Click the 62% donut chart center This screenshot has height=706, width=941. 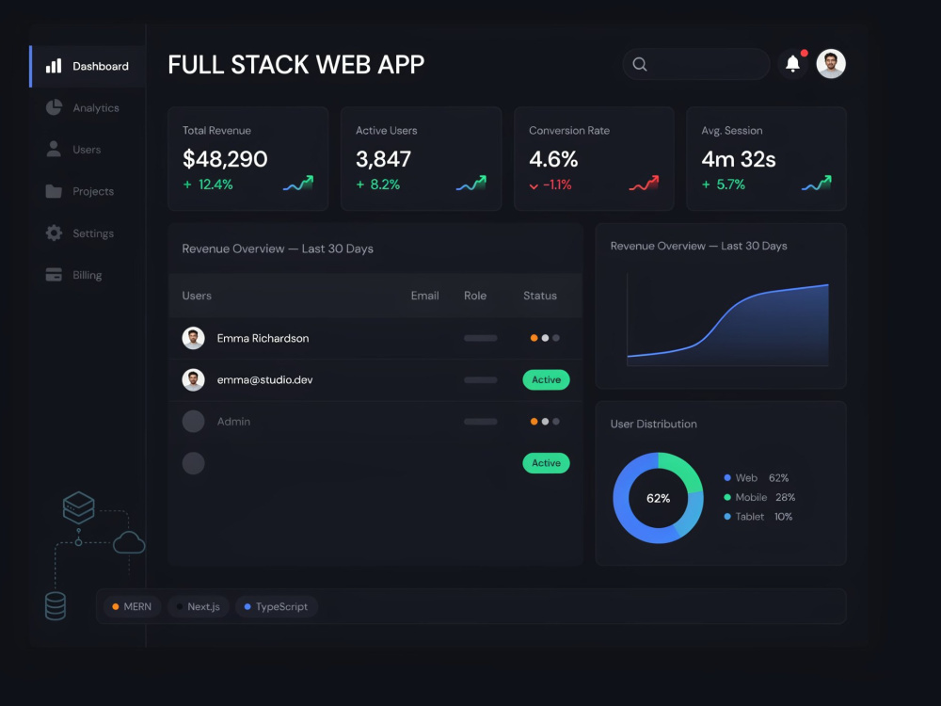[x=659, y=498]
